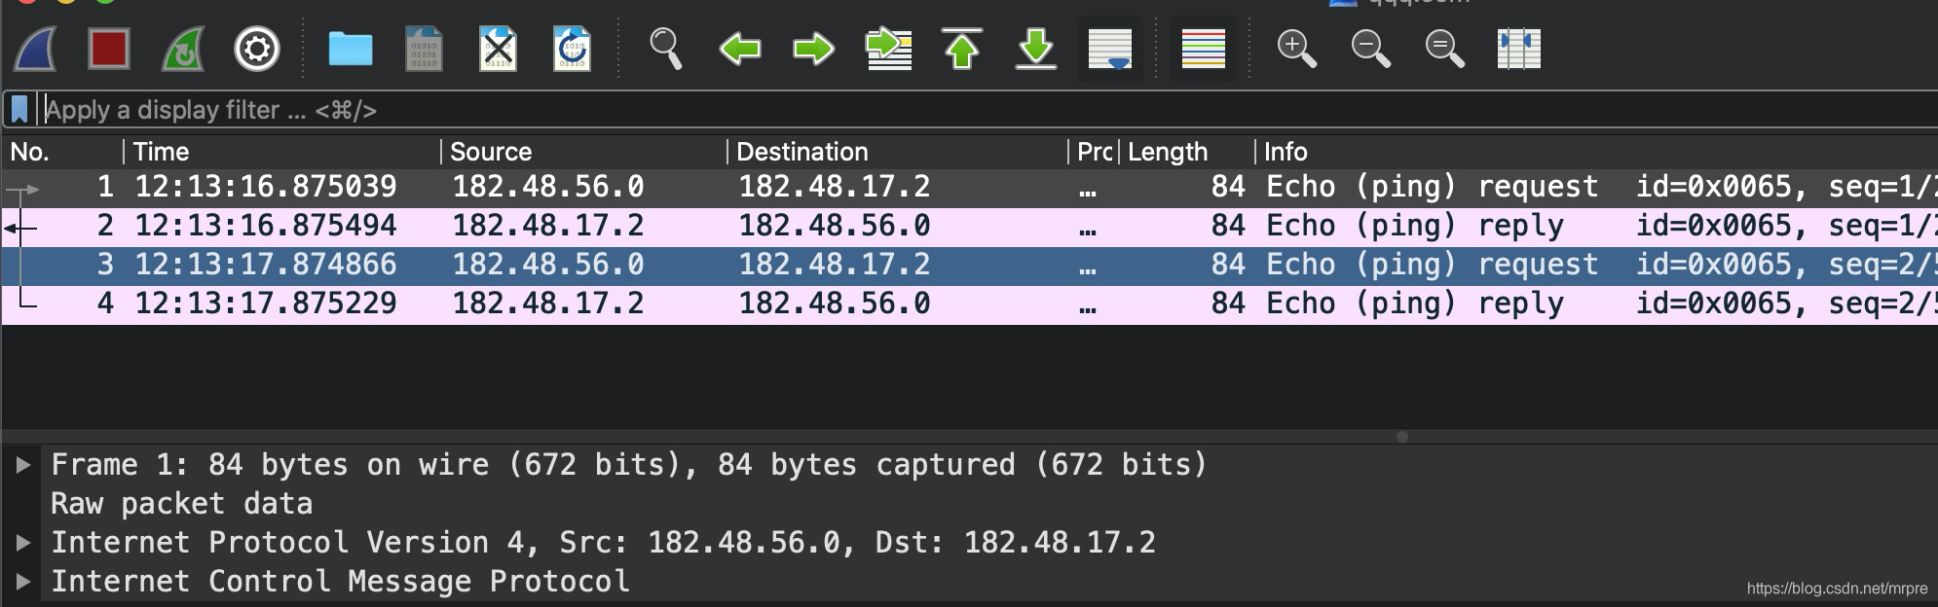Click destination 182.48.56.0 in packet 2
1938x607 pixels.
pos(835,226)
